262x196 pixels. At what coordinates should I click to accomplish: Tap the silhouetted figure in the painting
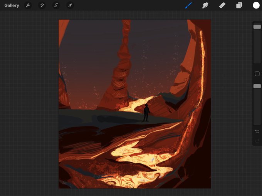click(x=146, y=113)
